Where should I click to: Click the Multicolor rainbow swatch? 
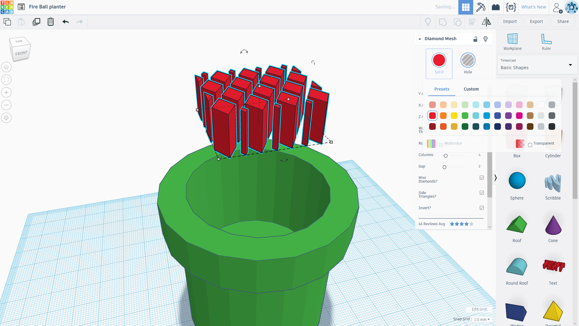431,144
